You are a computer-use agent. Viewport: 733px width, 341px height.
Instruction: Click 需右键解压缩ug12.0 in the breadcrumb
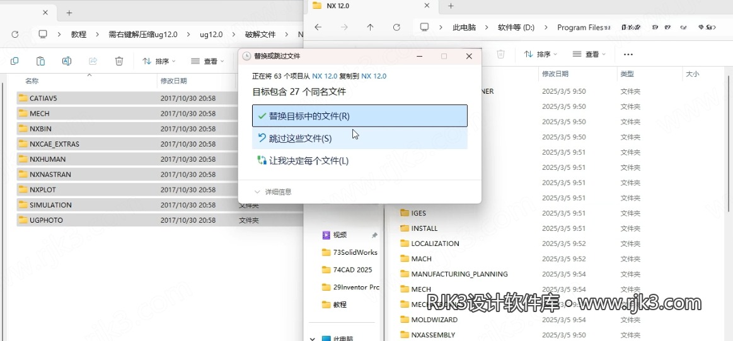[142, 34]
